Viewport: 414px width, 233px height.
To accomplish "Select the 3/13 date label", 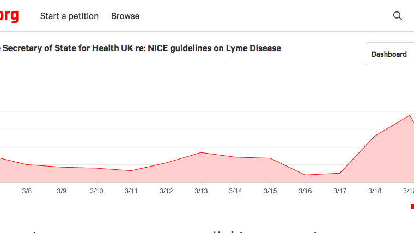I will click(x=201, y=191).
